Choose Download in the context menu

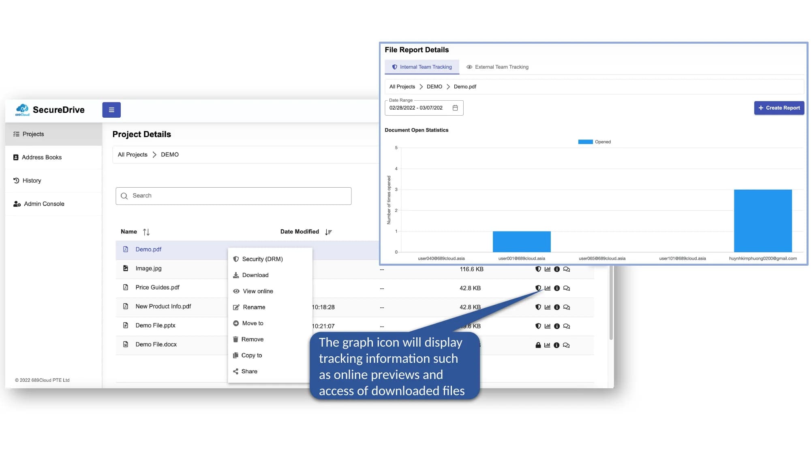[x=270, y=275]
